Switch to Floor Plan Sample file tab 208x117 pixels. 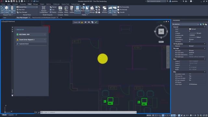click(22, 18)
